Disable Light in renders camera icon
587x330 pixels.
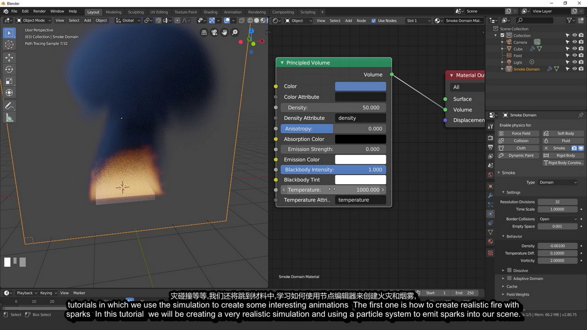click(x=581, y=62)
